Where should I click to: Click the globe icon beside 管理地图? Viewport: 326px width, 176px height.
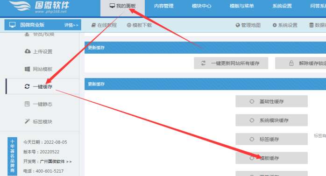click(238, 25)
